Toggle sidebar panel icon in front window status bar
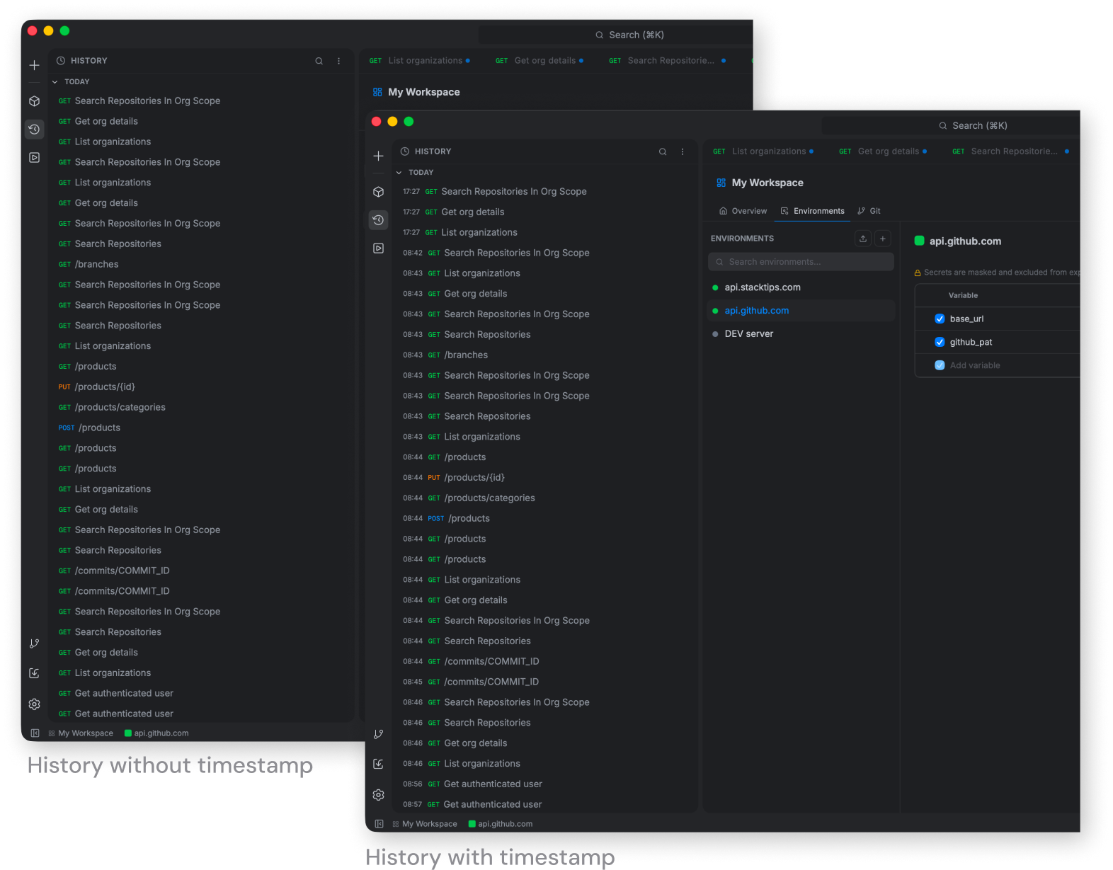 (379, 824)
